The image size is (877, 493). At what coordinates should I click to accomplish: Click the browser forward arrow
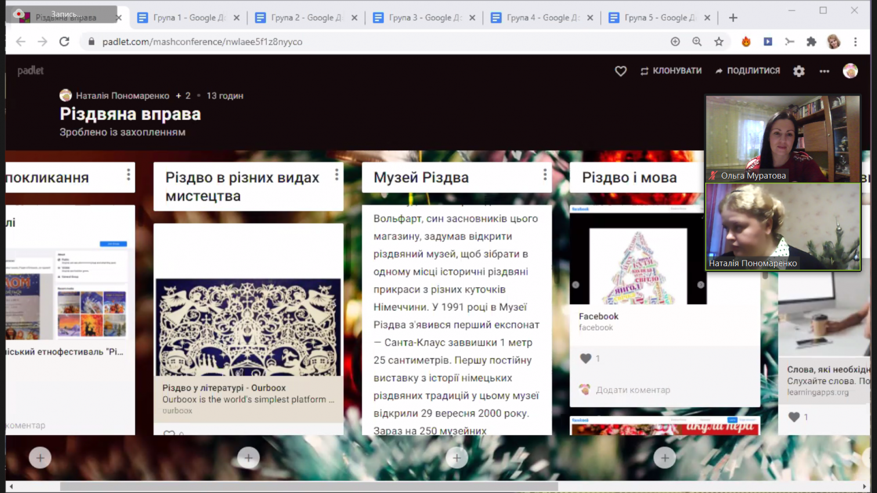(42, 42)
